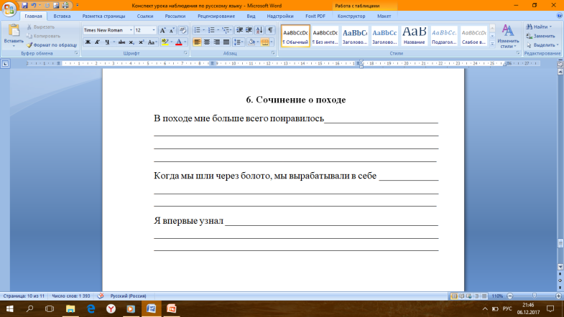
Task: Click the Office button
Action: tap(9, 9)
